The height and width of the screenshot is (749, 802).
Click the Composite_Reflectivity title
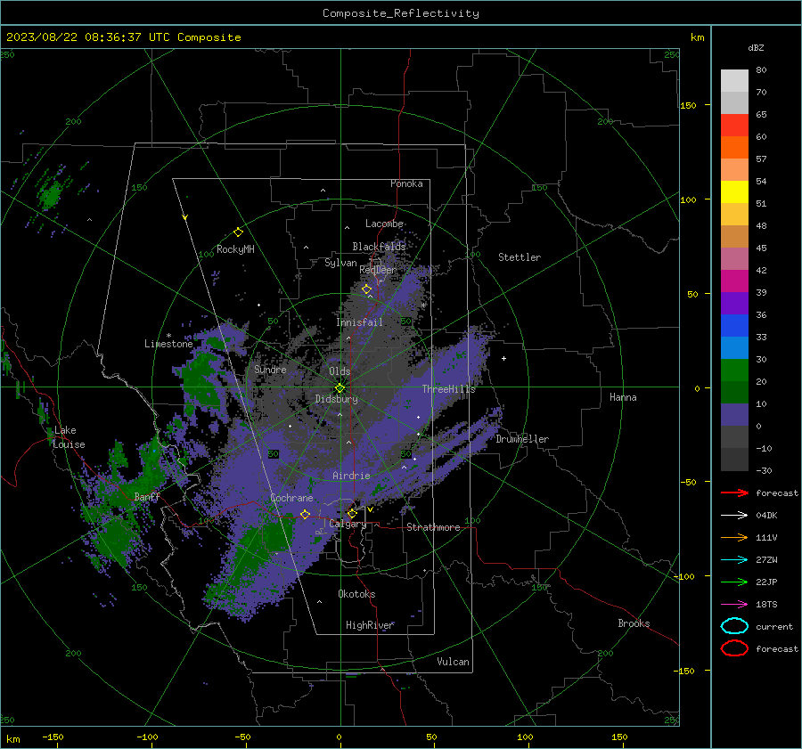coord(400,13)
